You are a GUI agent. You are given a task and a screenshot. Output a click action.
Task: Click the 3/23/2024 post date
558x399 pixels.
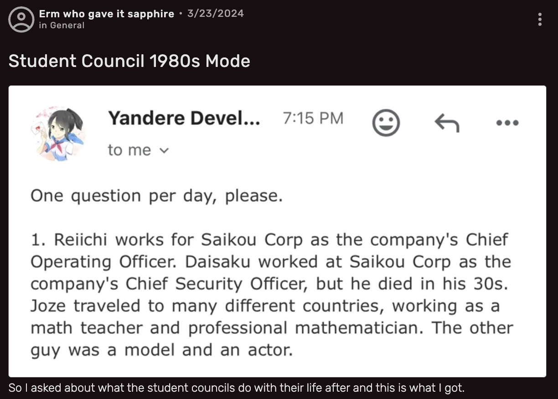(x=215, y=14)
